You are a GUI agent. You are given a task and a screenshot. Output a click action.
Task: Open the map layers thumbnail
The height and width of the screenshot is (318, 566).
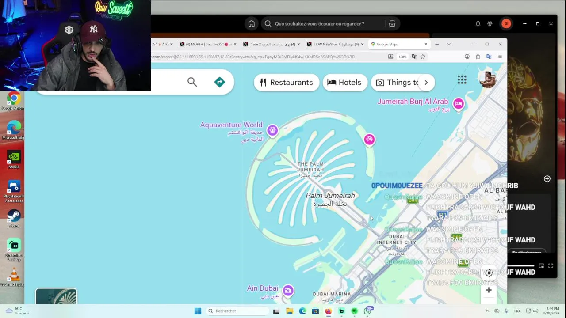tap(56, 296)
